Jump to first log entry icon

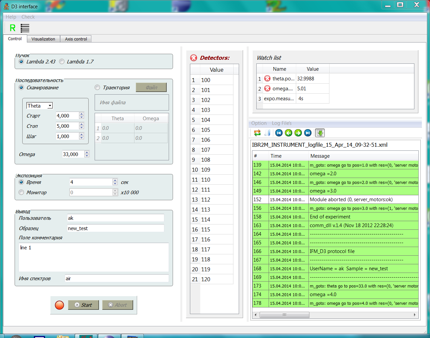point(279,133)
